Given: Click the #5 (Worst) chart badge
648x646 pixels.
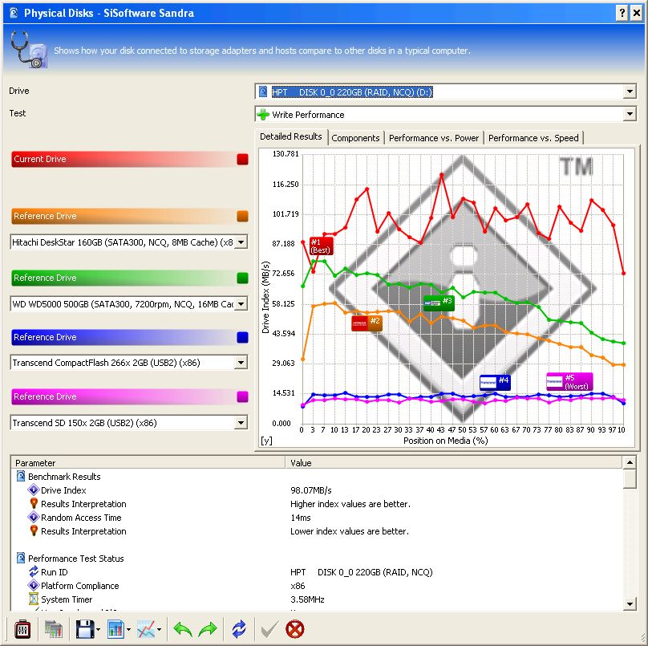Looking at the screenshot, I should 569,382.
